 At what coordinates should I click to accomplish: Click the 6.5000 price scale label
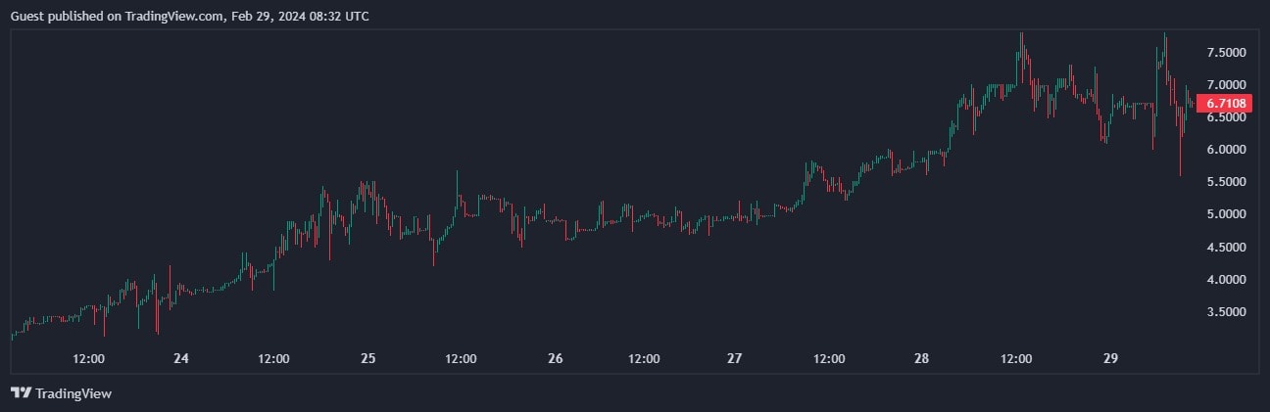(x=1226, y=117)
